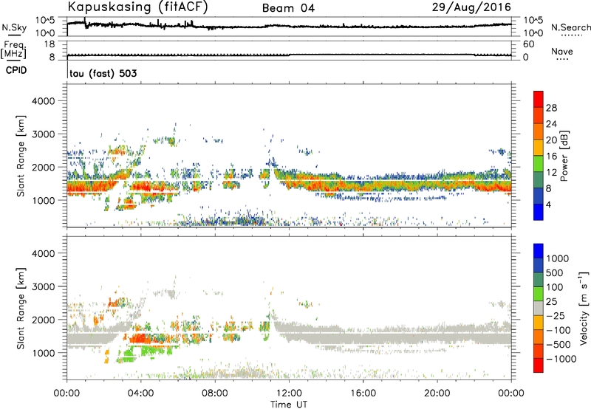Click the '16' power colorbar tick
This screenshot has width=591, height=409.
[x=551, y=157]
